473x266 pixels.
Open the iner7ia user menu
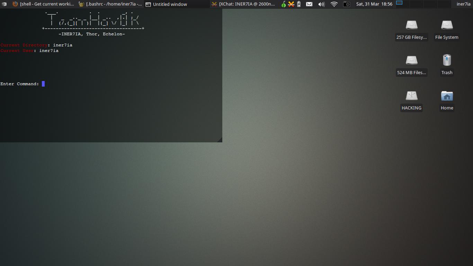tap(464, 4)
